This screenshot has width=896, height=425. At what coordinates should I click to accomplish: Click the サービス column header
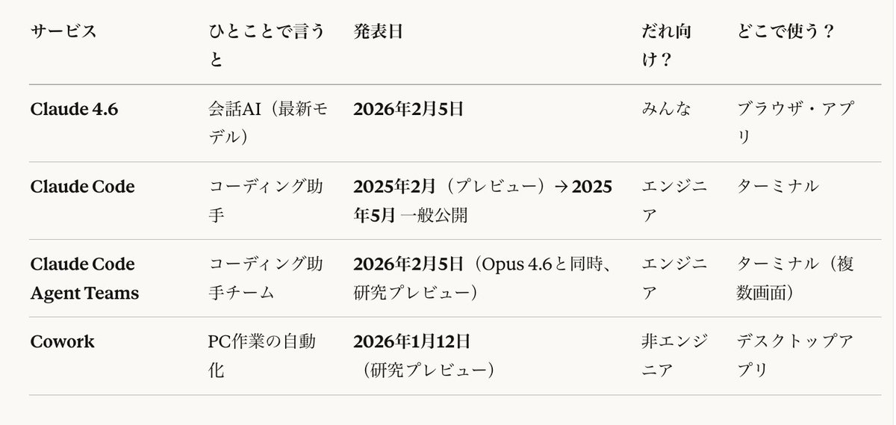pyautogui.click(x=63, y=32)
